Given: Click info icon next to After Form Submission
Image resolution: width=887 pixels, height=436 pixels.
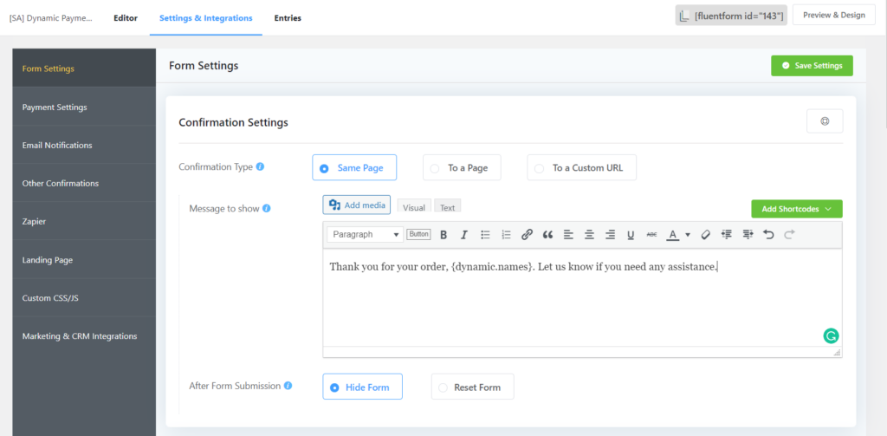Looking at the screenshot, I should (288, 387).
